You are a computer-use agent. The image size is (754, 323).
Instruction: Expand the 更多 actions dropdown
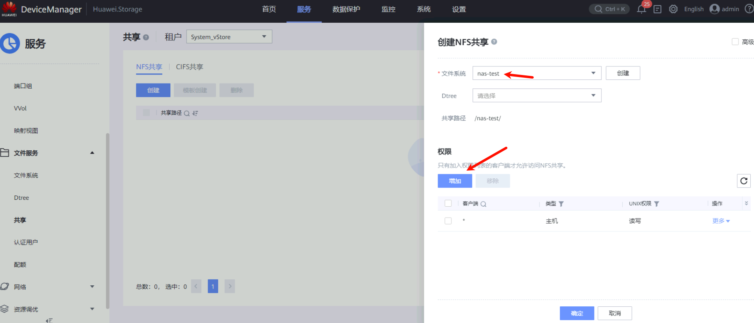(721, 221)
